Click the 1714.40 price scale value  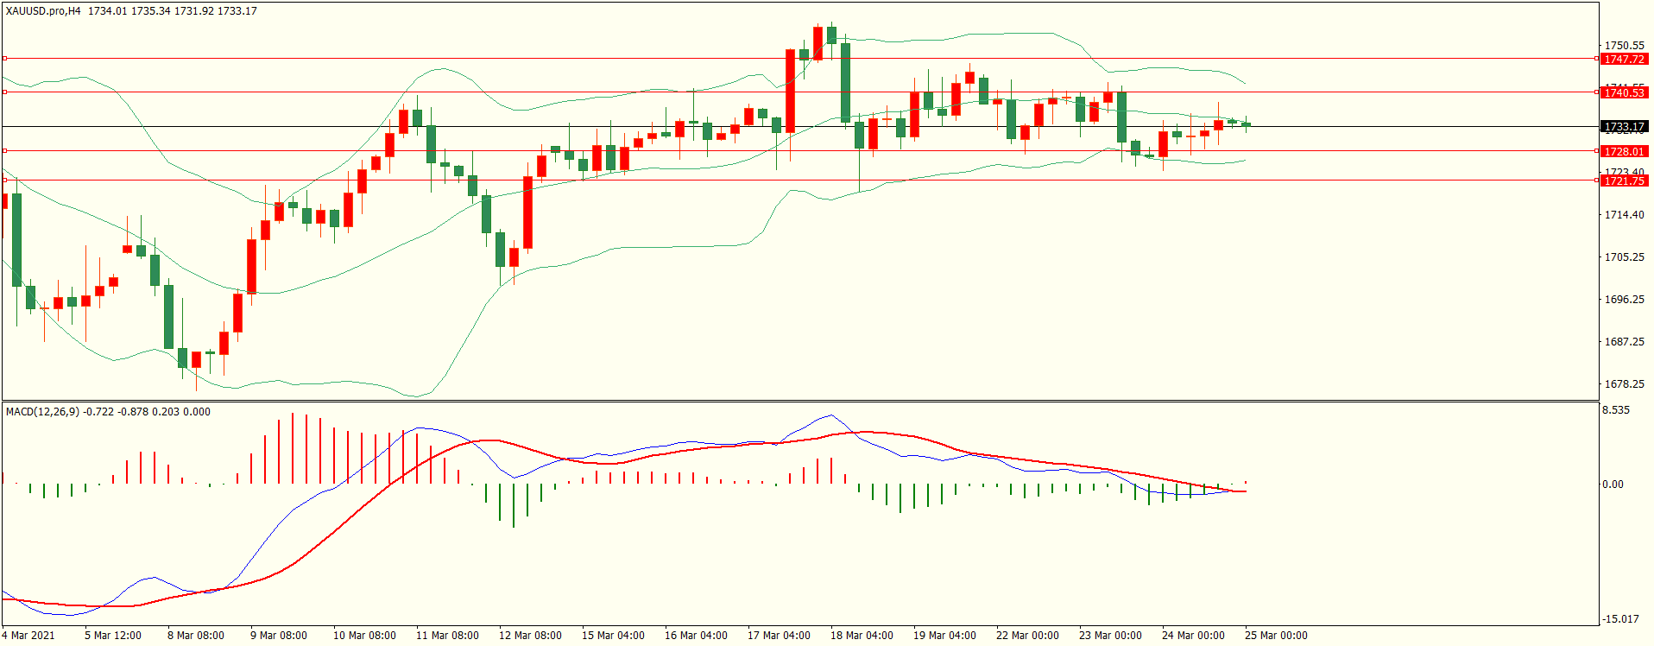1624,215
